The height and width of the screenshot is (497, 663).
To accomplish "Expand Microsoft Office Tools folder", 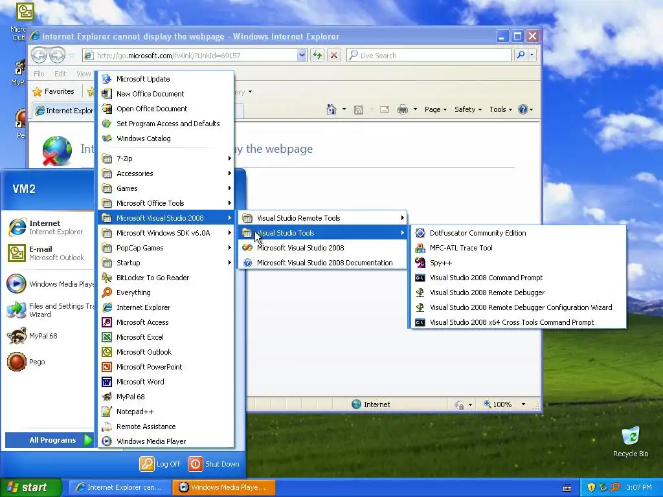I will [166, 203].
